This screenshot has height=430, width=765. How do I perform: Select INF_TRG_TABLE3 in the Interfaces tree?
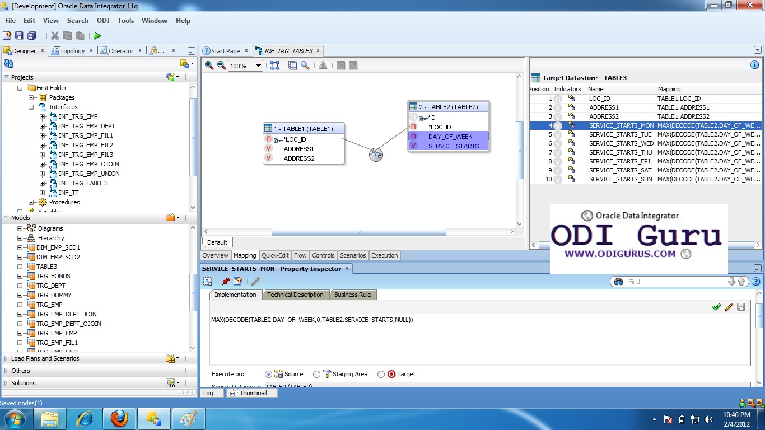click(83, 183)
